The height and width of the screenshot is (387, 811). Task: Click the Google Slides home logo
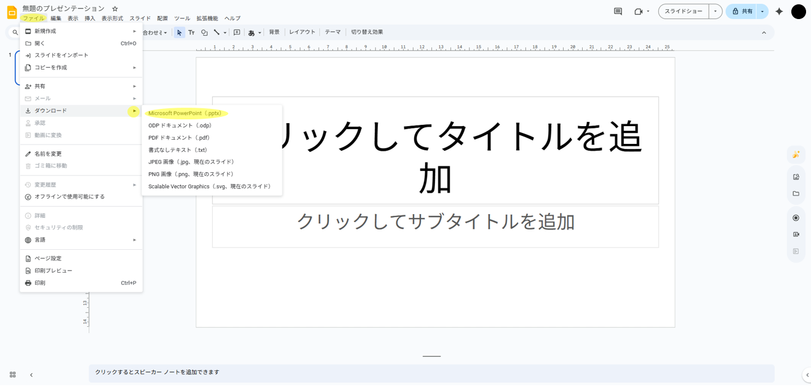click(12, 12)
